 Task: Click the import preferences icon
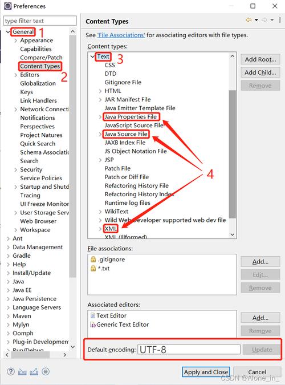coord(22,372)
